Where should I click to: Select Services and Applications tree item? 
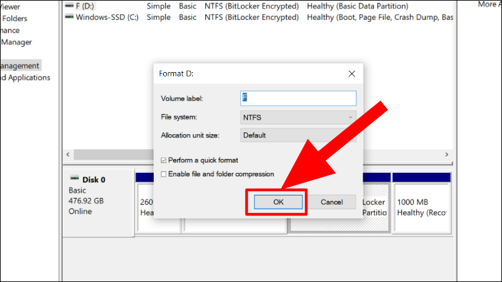pyautogui.click(x=25, y=78)
